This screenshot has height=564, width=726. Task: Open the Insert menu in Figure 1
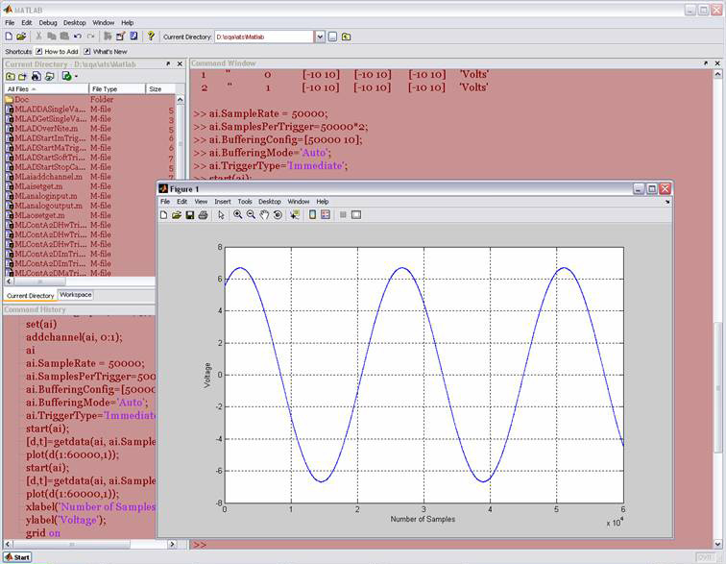222,202
